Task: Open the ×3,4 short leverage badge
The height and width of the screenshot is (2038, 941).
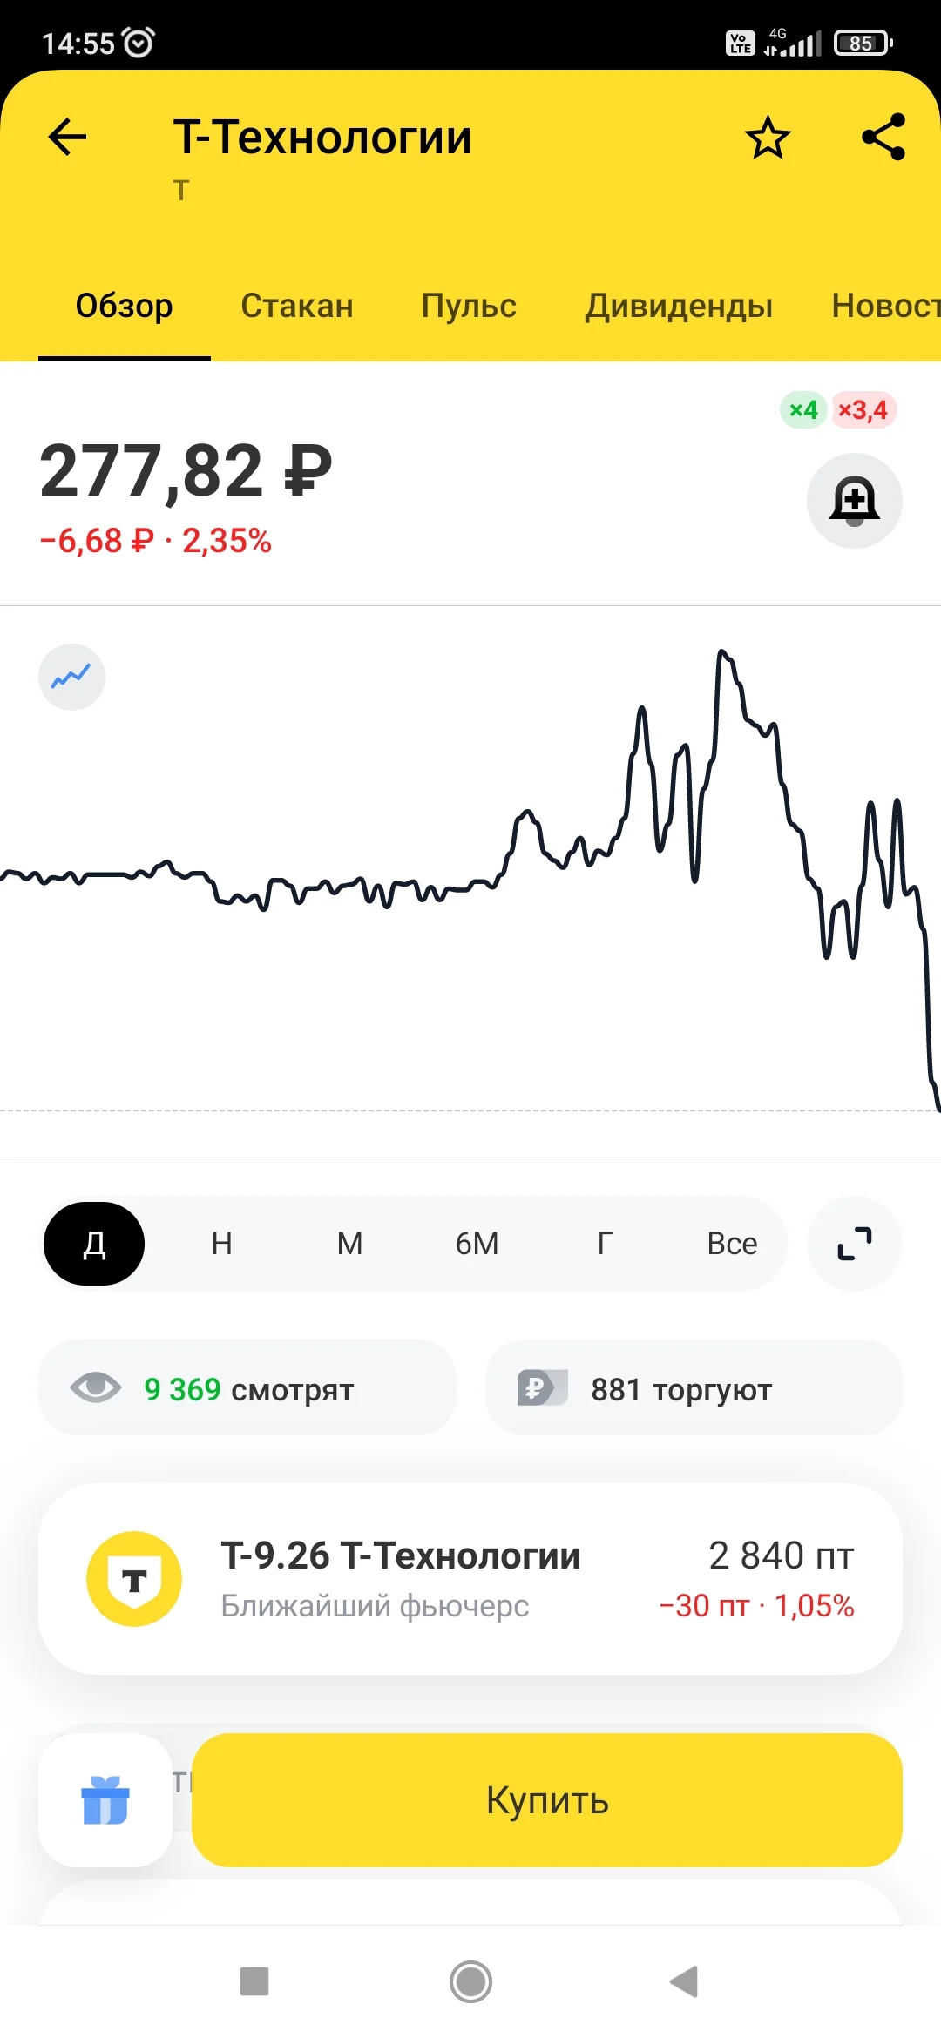Action: [x=863, y=409]
